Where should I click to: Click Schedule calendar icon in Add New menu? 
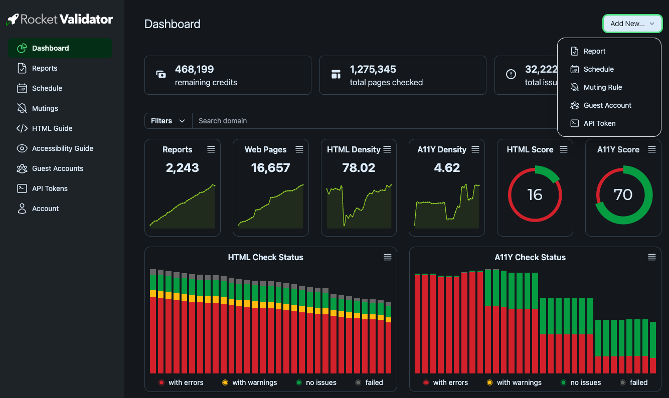575,69
